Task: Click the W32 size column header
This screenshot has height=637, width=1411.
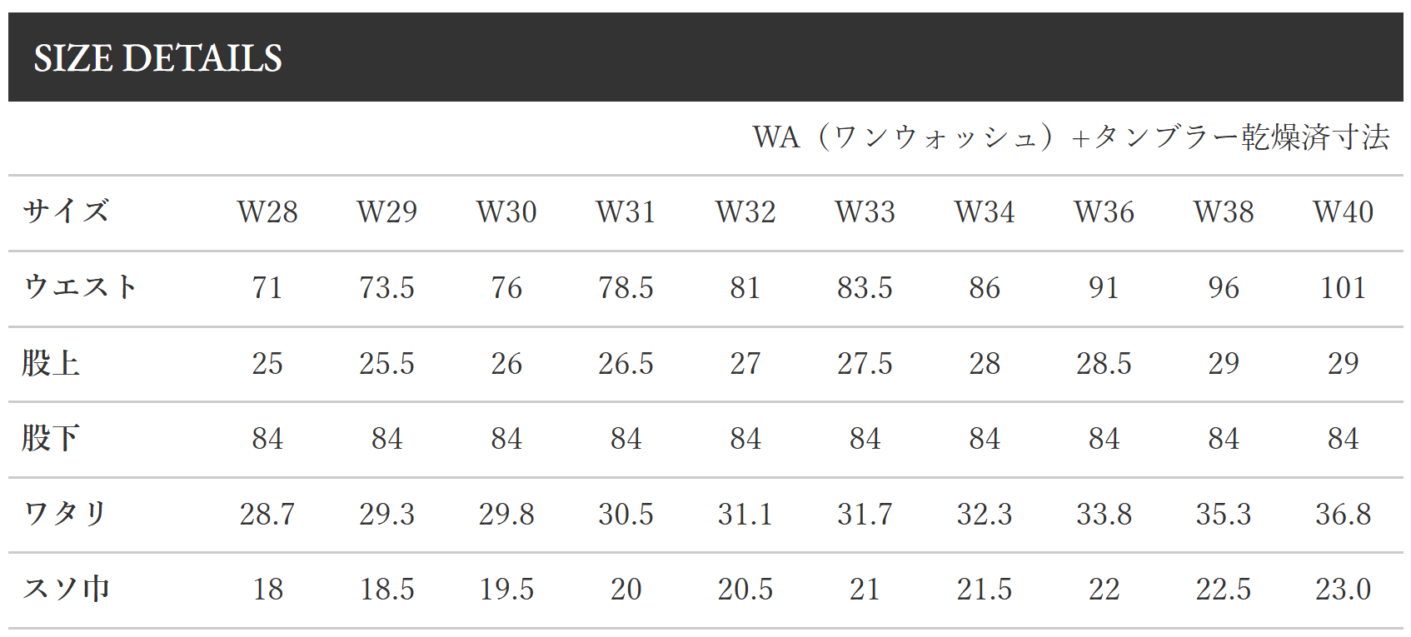Action: 745,212
